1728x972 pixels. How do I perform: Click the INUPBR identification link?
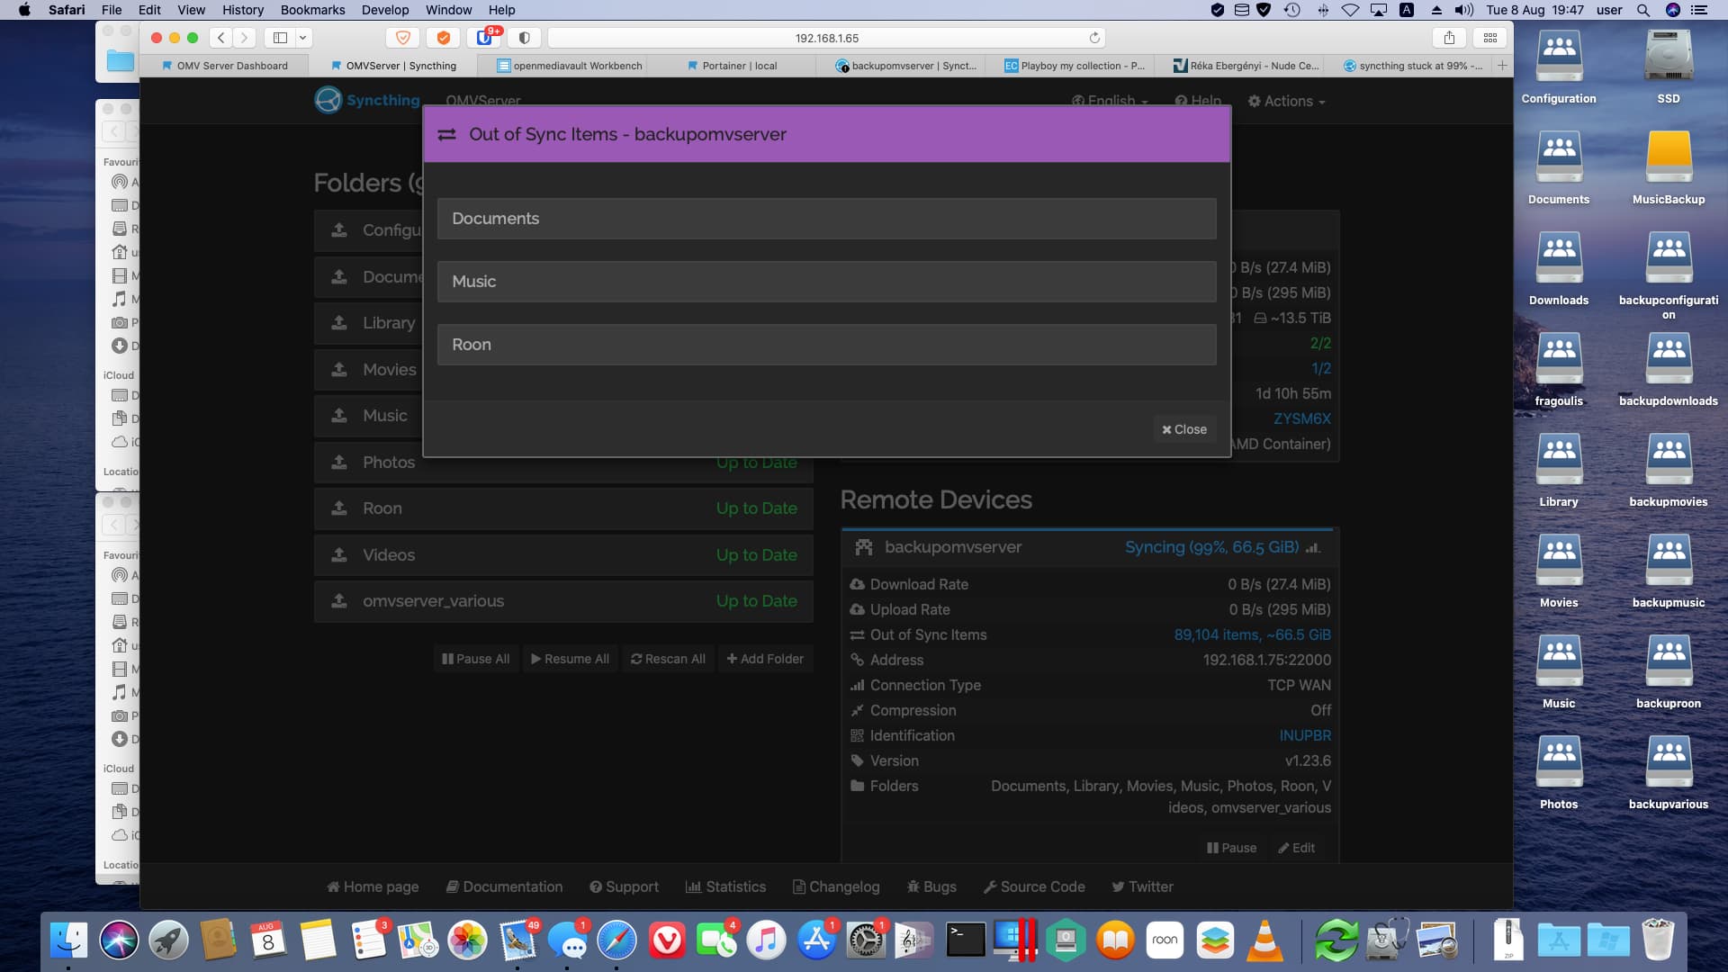coord(1305,735)
